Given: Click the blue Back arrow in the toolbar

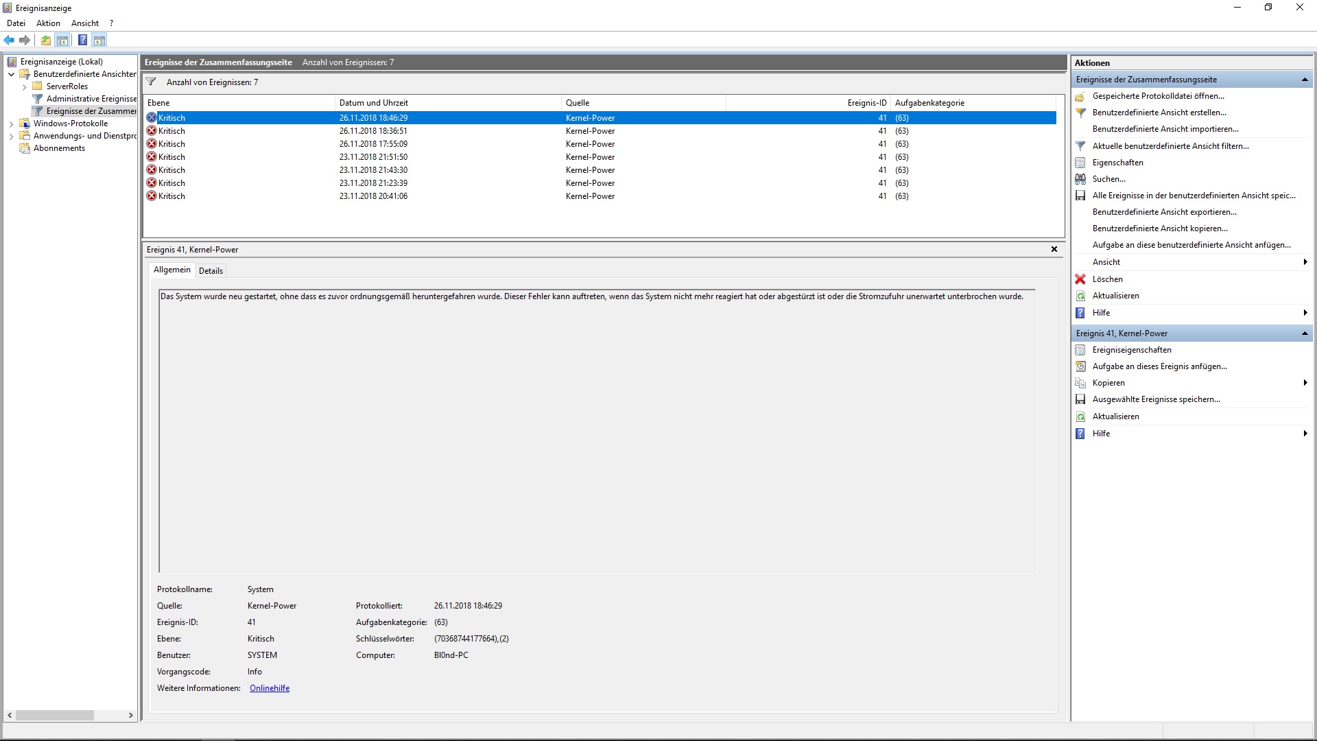Looking at the screenshot, I should (x=9, y=40).
